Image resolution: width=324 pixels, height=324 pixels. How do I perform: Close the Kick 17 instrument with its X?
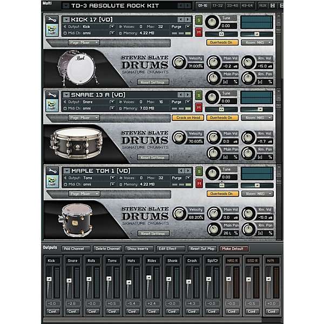279,16
